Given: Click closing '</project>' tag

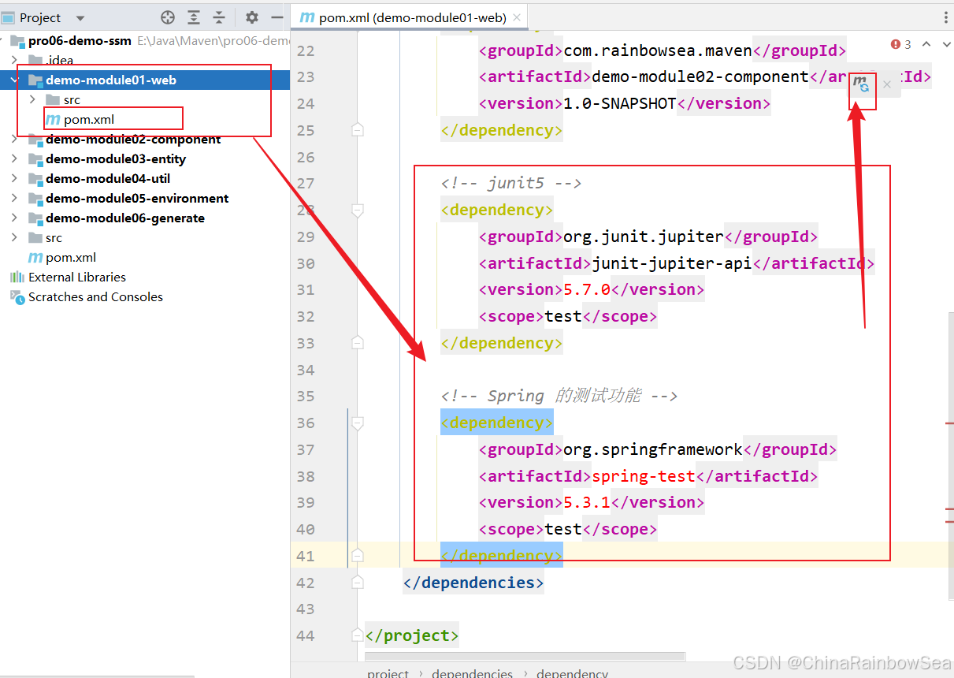Looking at the screenshot, I should point(412,635).
